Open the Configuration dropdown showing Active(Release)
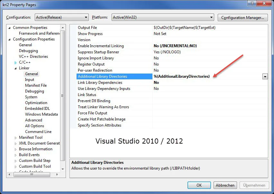274x194 pixels. [x=62, y=17]
